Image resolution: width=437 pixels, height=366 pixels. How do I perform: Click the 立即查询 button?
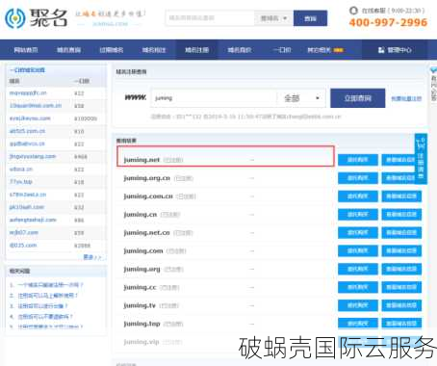(358, 98)
